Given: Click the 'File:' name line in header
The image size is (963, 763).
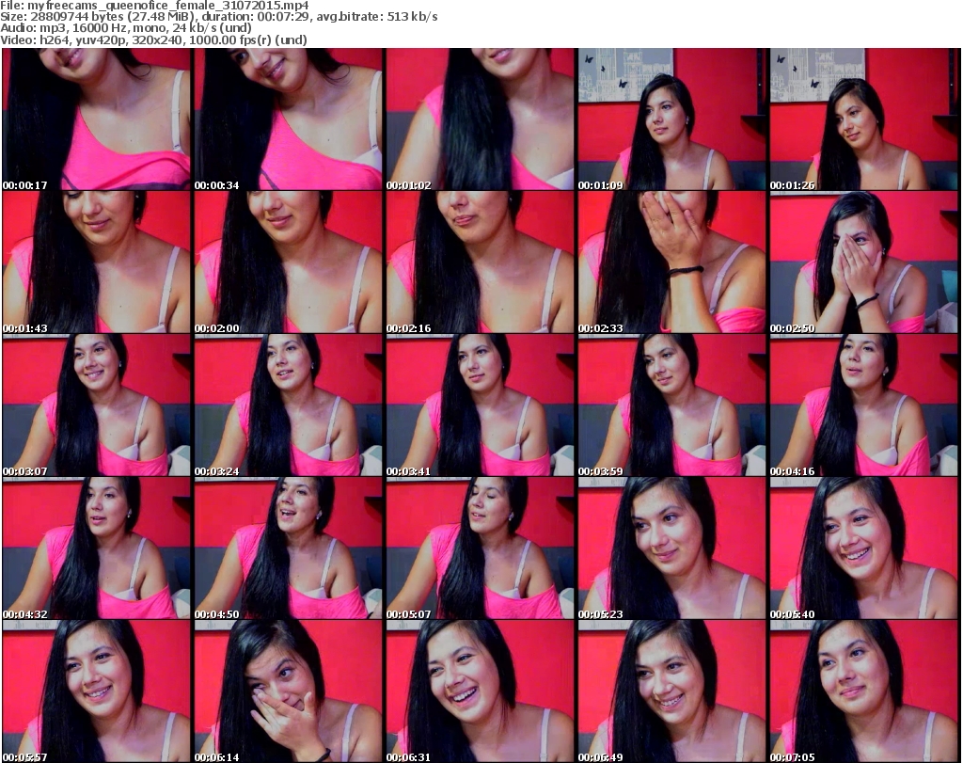Looking at the screenshot, I should 154,6.
